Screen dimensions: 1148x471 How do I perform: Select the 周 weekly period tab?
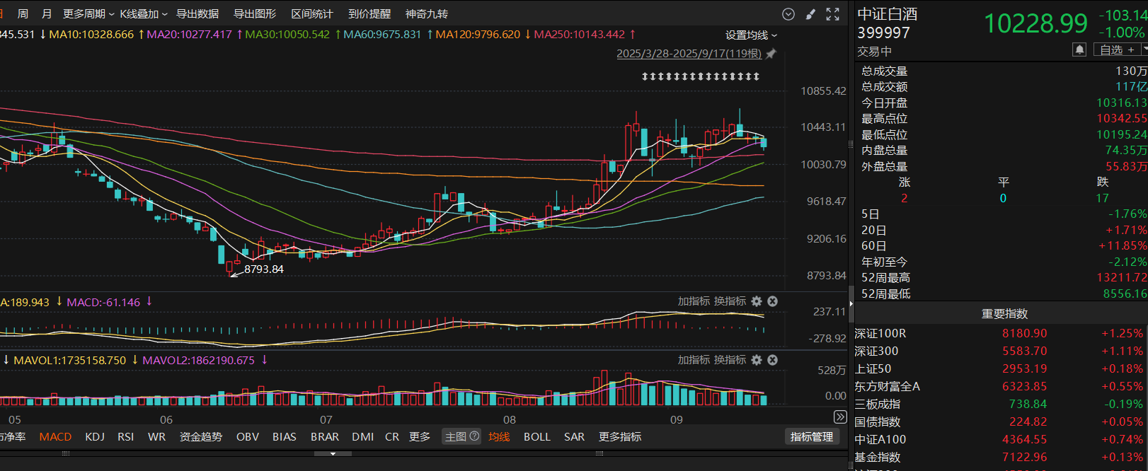tap(23, 14)
